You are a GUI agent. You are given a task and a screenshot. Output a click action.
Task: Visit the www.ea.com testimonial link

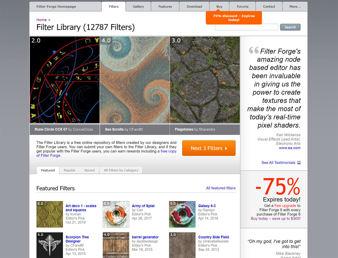pos(290,148)
